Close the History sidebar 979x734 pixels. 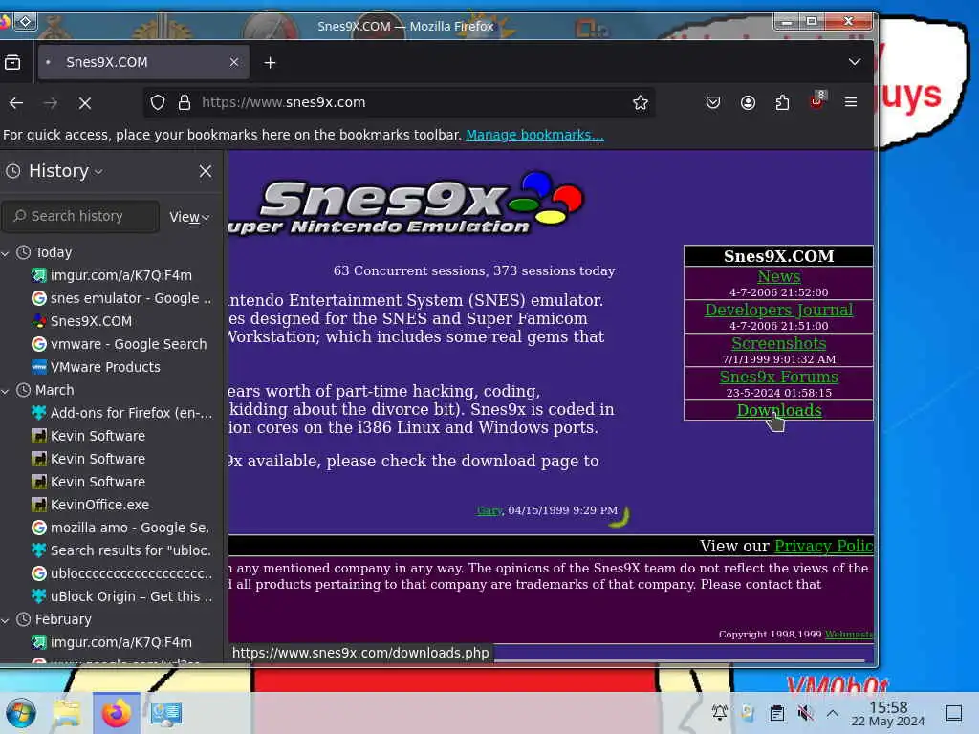[206, 171]
